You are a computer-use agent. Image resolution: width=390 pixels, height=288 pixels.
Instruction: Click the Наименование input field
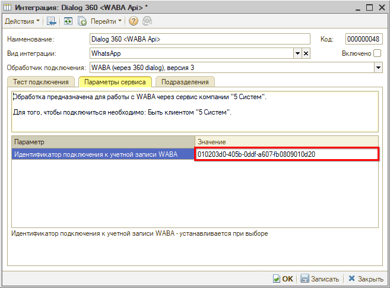click(x=199, y=39)
